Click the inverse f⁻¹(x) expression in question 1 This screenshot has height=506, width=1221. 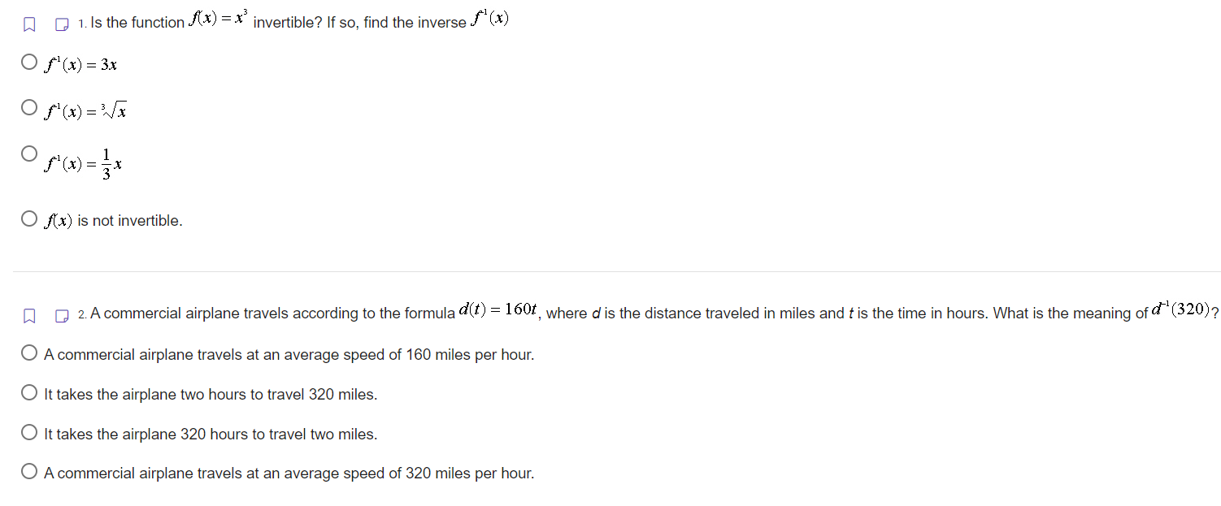pyautogui.click(x=489, y=19)
